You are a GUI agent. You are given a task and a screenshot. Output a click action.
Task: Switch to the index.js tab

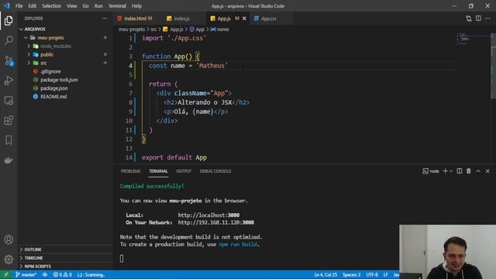pos(181,19)
